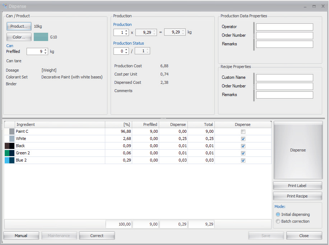
Task: Open Manual dispensing
Action: [21, 236]
